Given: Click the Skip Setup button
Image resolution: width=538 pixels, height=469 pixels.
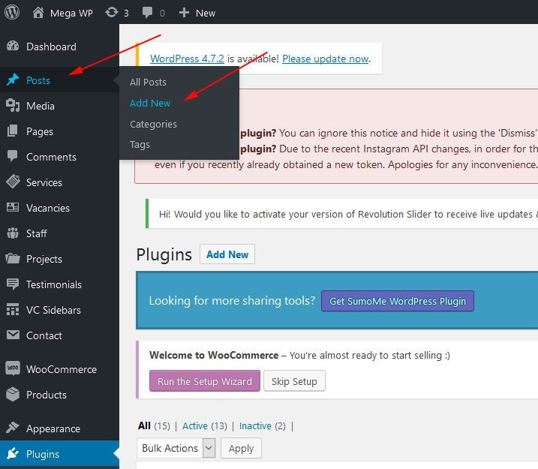Looking at the screenshot, I should click(294, 380).
